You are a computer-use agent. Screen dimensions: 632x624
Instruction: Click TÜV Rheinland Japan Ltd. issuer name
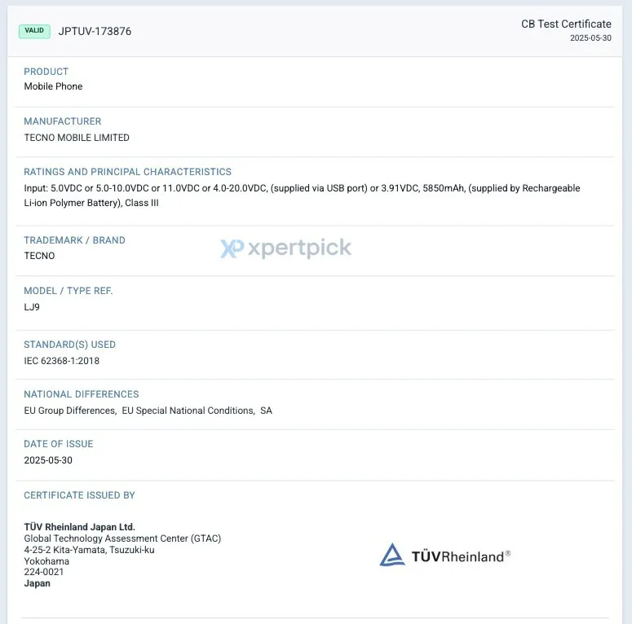79,527
